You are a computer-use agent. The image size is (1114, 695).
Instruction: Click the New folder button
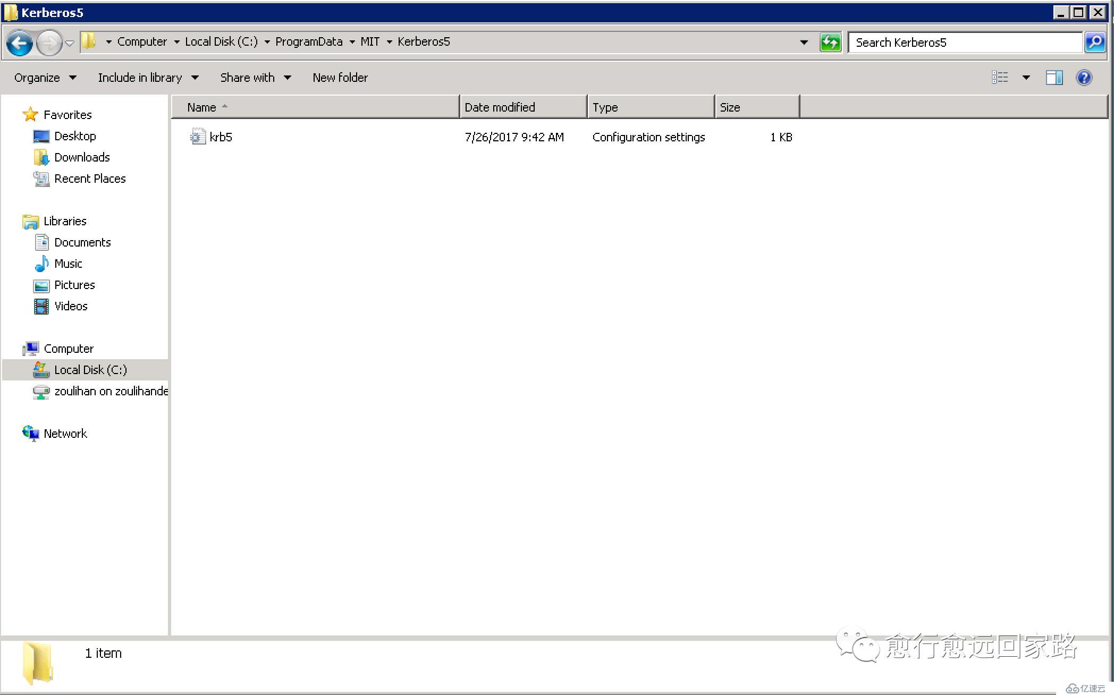click(x=340, y=78)
